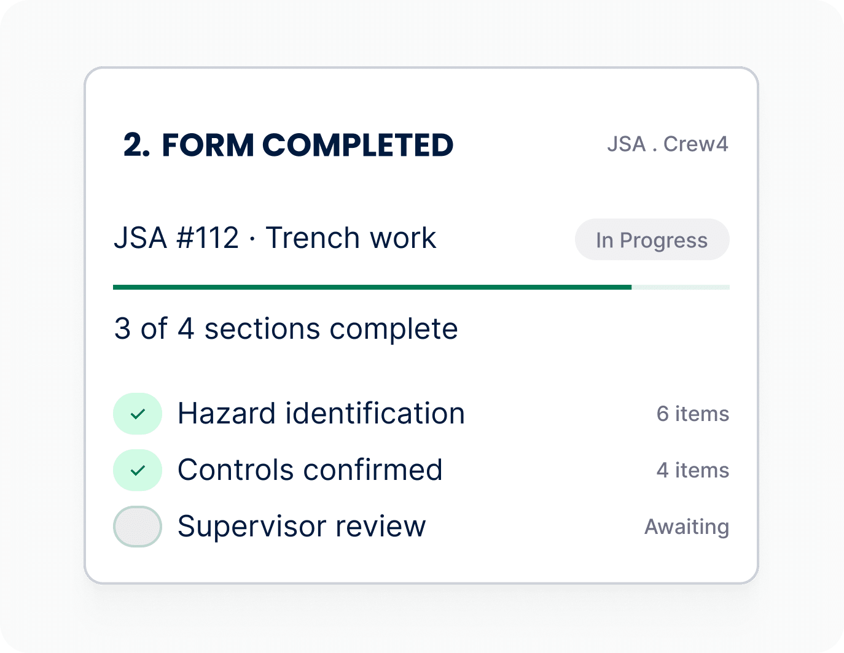The height and width of the screenshot is (653, 844).
Task: Click the unfilled end of the progress bar
Action: (x=681, y=287)
